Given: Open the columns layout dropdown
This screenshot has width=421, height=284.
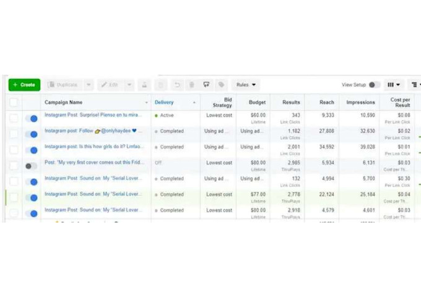Looking at the screenshot, I should (x=394, y=85).
